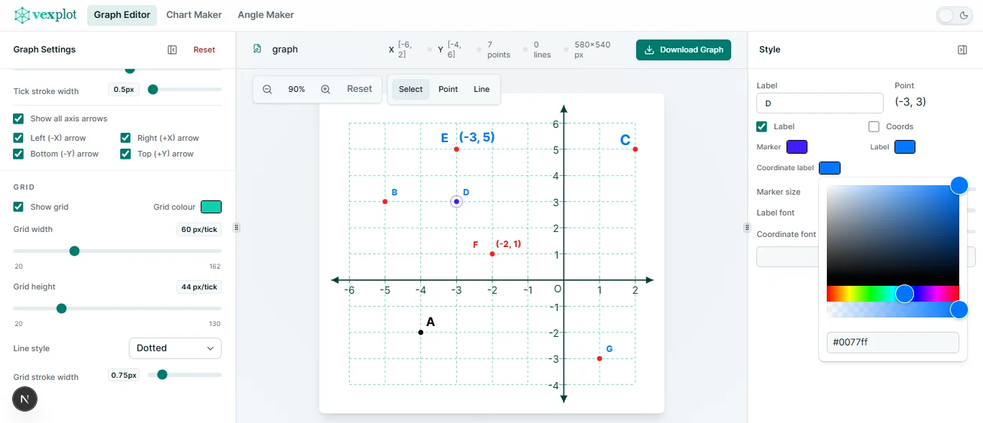Uncheck Bottom (-Y) arrow
Screen dimensions: 983x423
19,154
